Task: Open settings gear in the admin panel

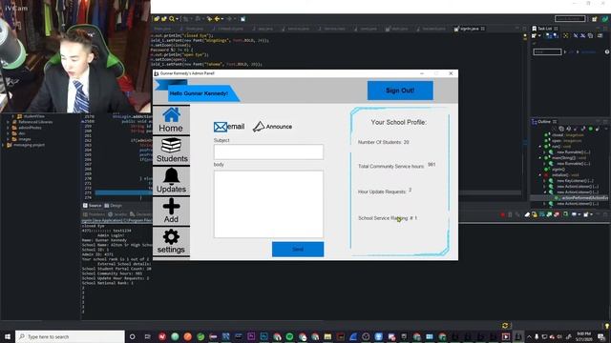Action: 171,241
